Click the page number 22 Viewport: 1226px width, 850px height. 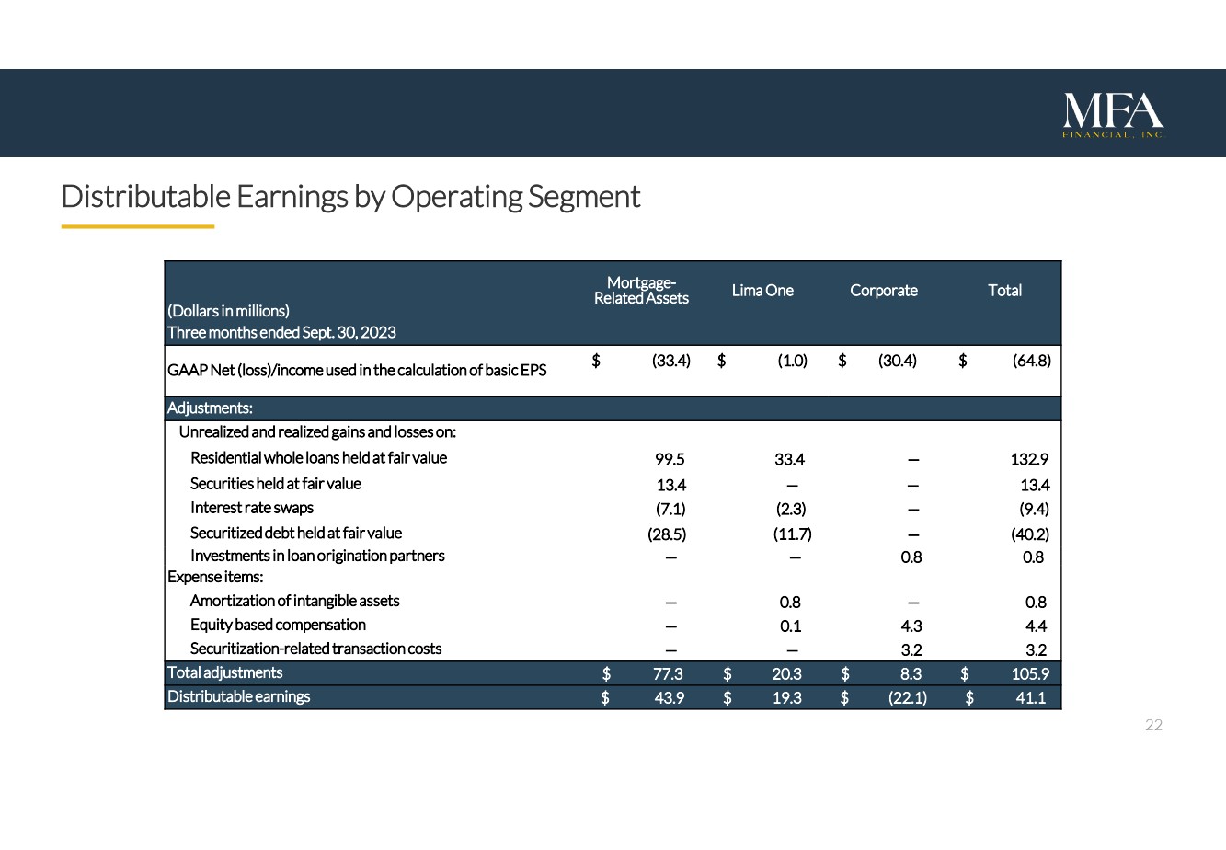tap(1153, 726)
